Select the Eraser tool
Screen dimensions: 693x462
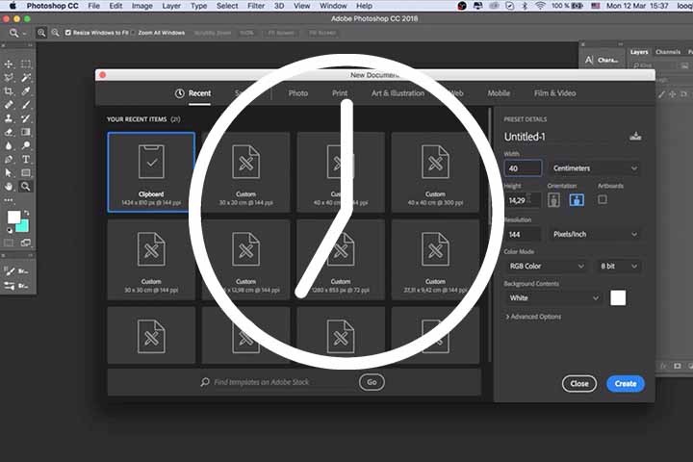point(9,132)
